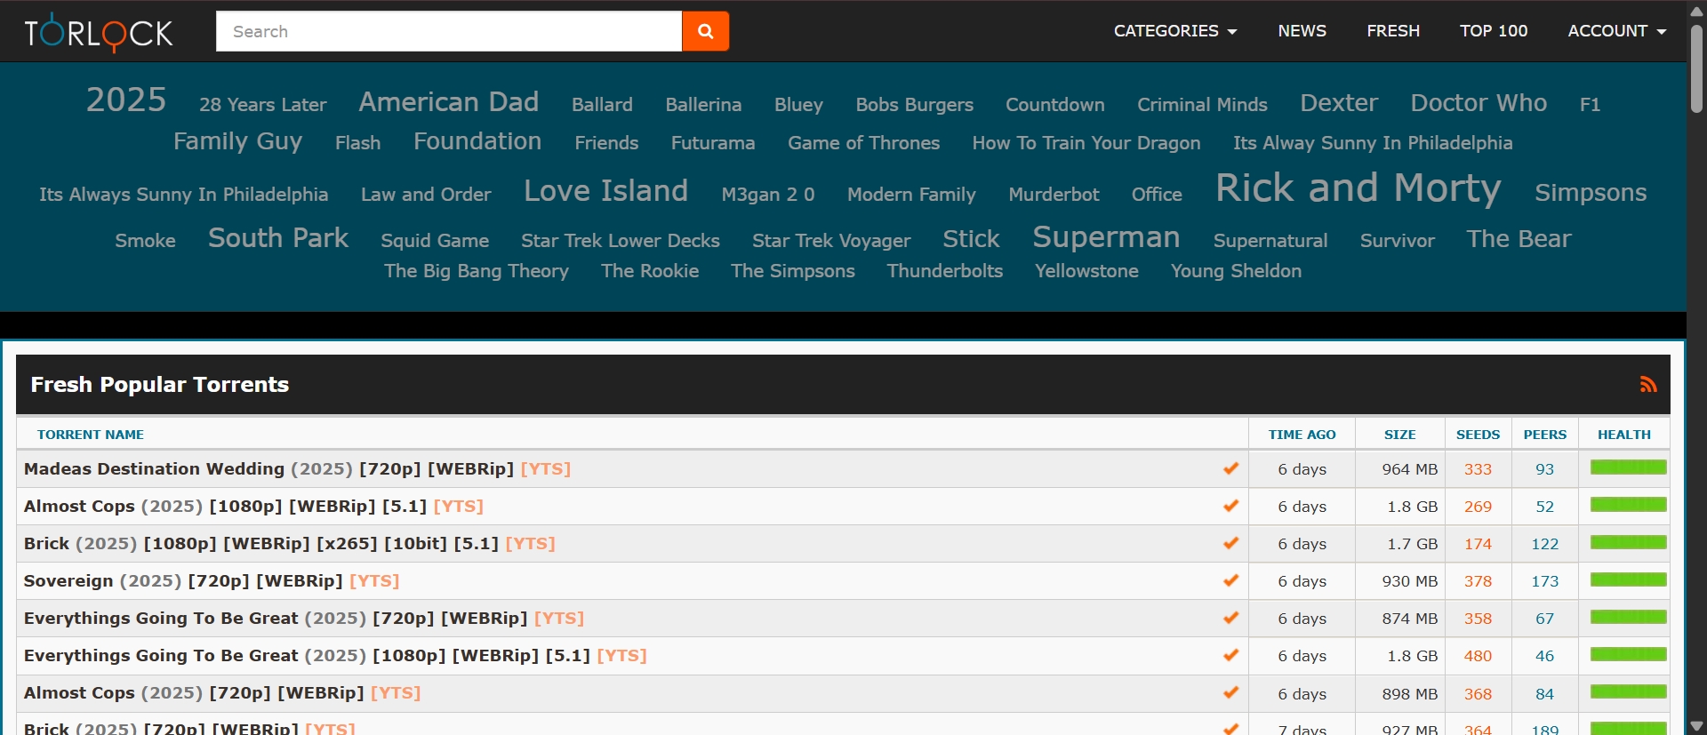Open the Love Island tag
Screen dimensions: 1707x735
click(x=605, y=190)
